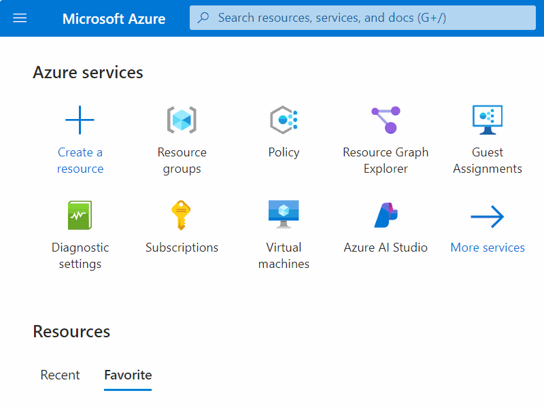Launch the Resource Graph Explorer icon
Viewport: 544px width, 408px height.
(x=386, y=120)
